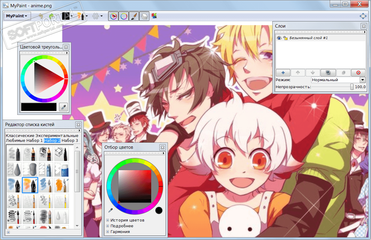
Task: Open the Режим blend mode dropdown
Action: coord(338,80)
